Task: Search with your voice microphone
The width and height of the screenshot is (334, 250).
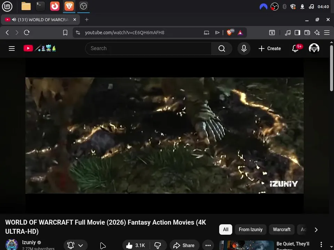Action: (244, 49)
